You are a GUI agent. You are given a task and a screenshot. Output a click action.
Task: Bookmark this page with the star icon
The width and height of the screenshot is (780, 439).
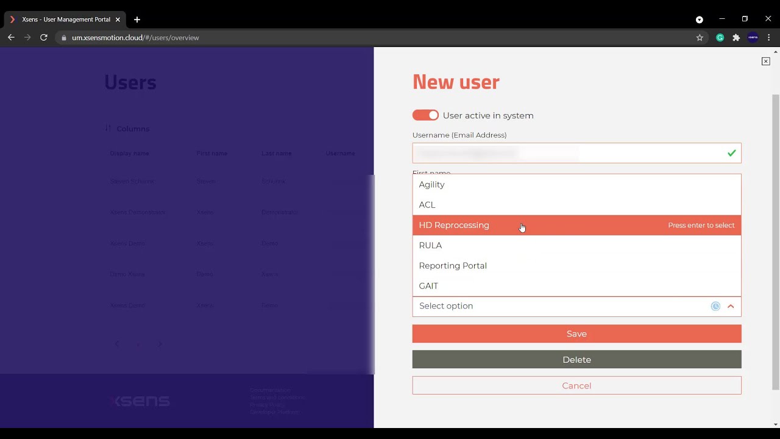700,37
